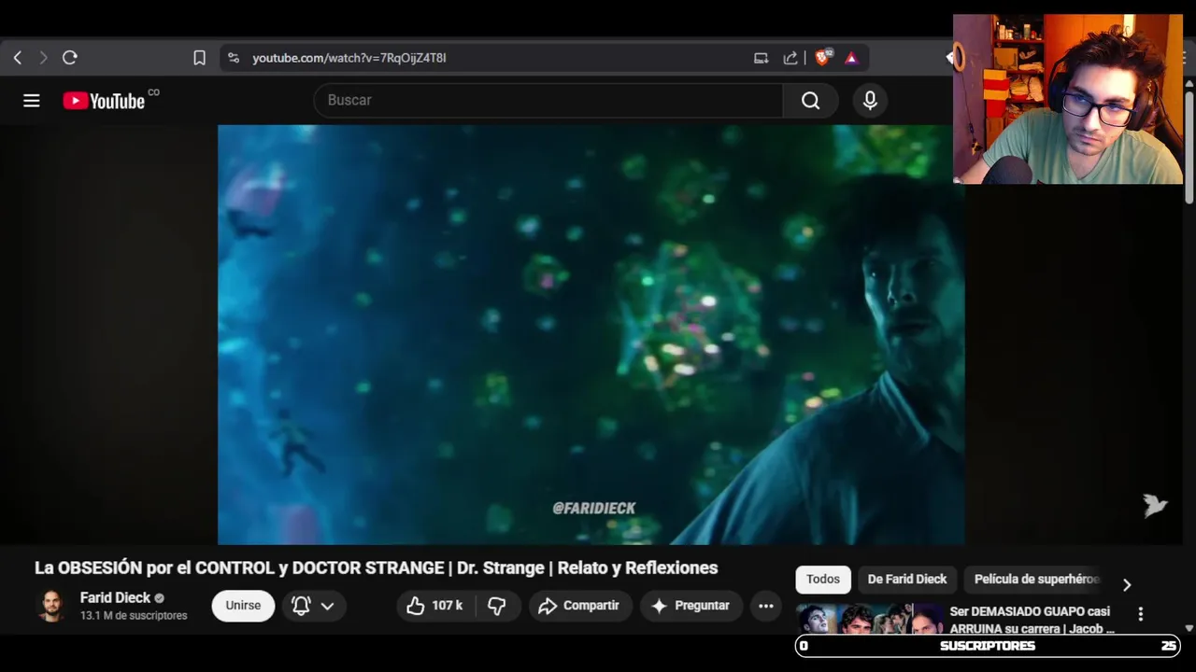Click the Preguntar ask button
1196x672 pixels.
[x=691, y=606]
